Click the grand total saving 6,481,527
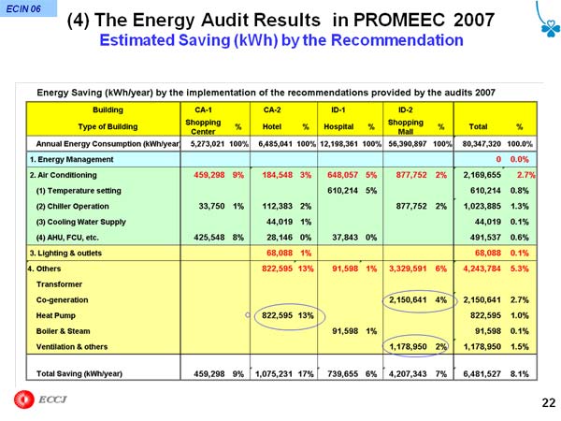The image size is (561, 421). click(x=482, y=374)
